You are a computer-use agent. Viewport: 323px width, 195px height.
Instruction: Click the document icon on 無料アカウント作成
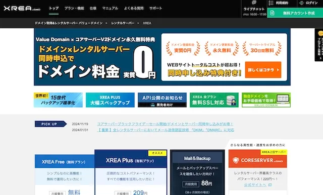[x=272, y=13]
